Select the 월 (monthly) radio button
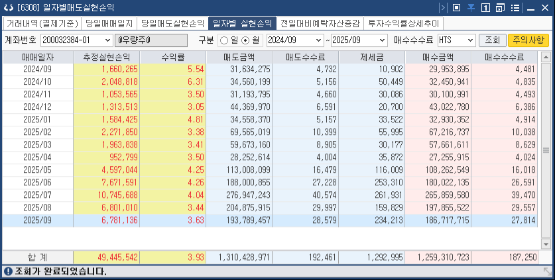 coord(247,40)
